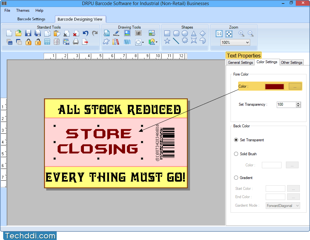
Task: Choose the diamond shape
Action: 203,33
